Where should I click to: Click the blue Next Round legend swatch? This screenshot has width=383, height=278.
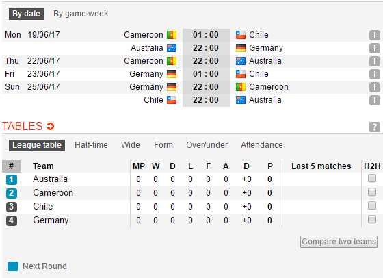coord(13,266)
